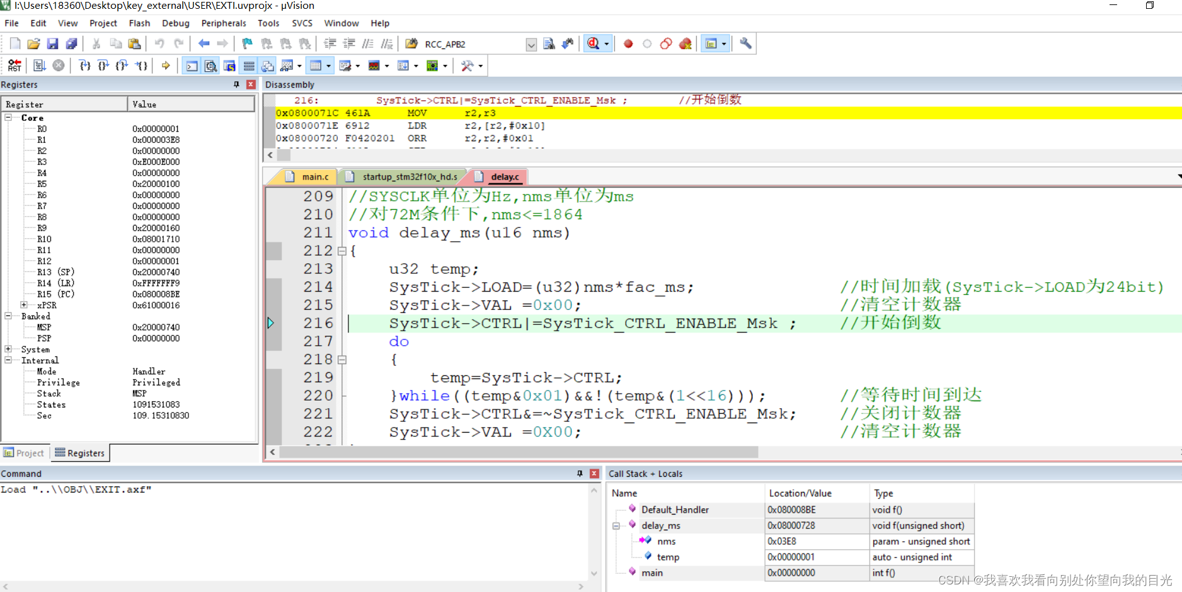This screenshot has width=1182, height=592.
Task: Open the Debug menu
Action: (175, 23)
